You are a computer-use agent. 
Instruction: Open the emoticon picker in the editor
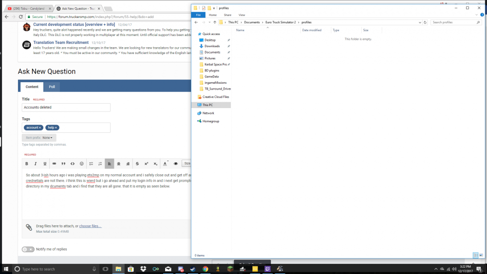[82, 164]
